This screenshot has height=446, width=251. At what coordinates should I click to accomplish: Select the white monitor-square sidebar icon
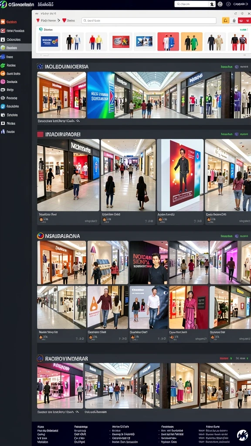(x=3, y=123)
